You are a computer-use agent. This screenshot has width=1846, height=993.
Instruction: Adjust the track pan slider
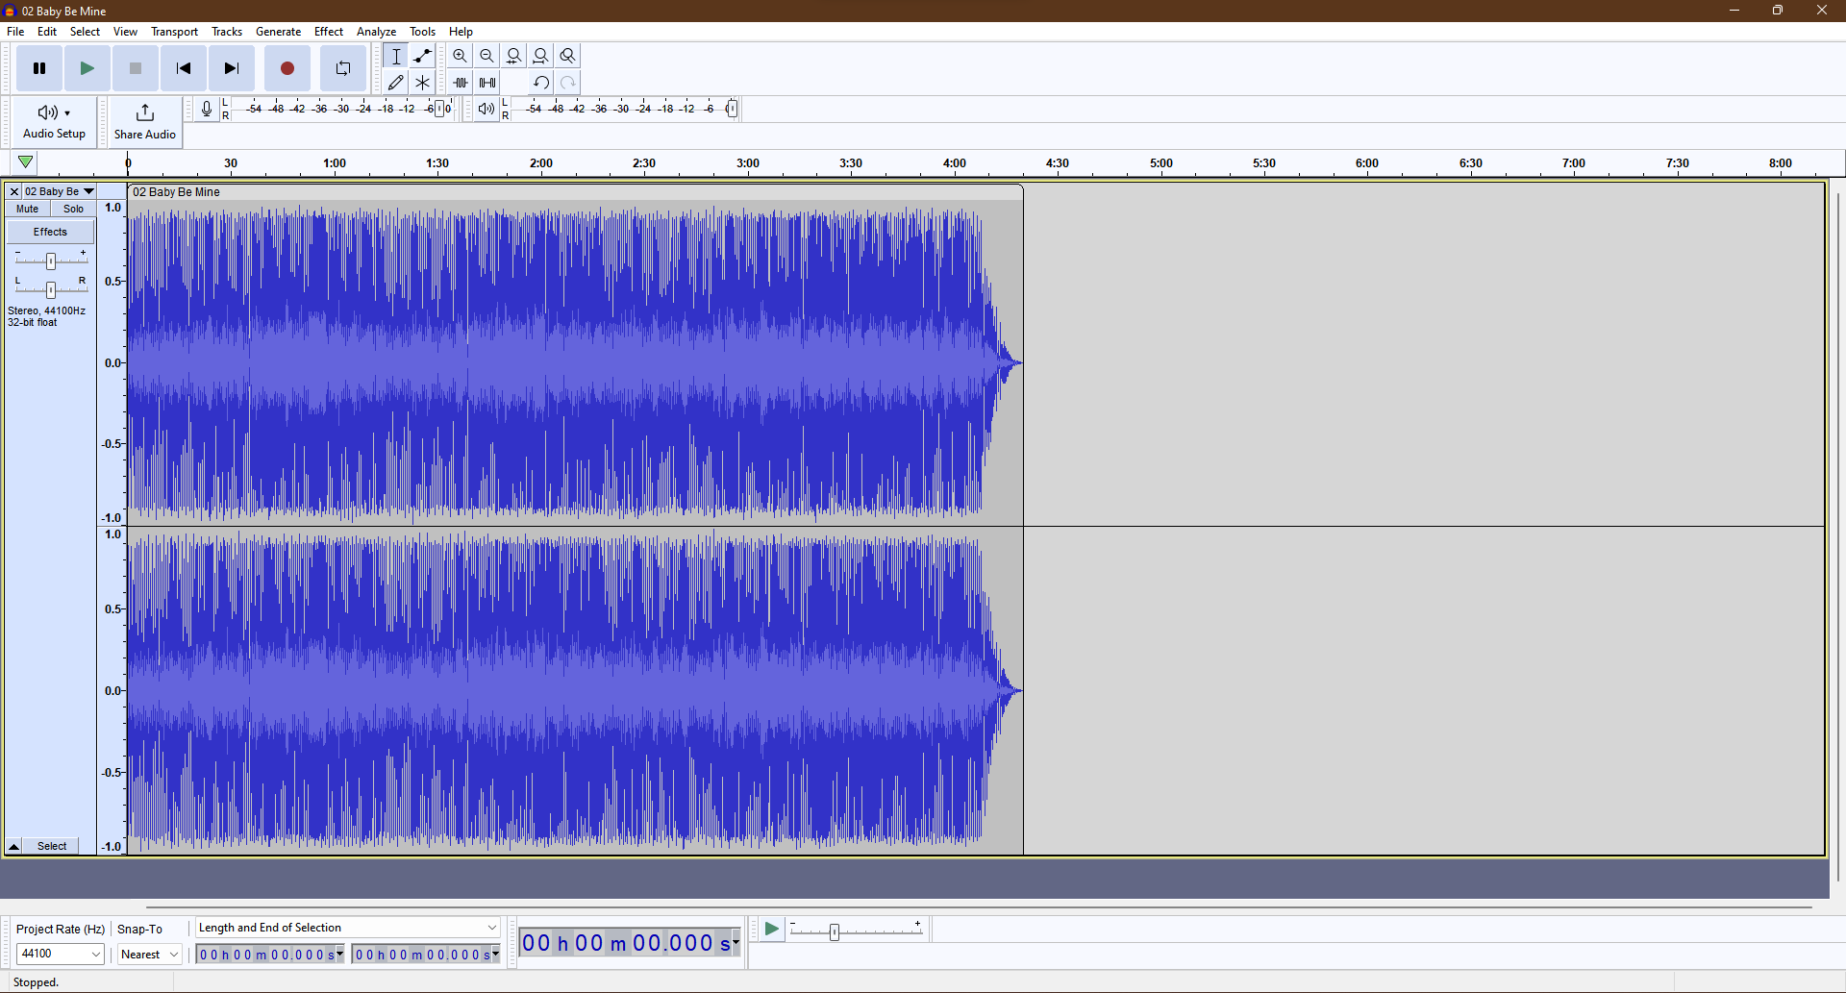pos(51,289)
